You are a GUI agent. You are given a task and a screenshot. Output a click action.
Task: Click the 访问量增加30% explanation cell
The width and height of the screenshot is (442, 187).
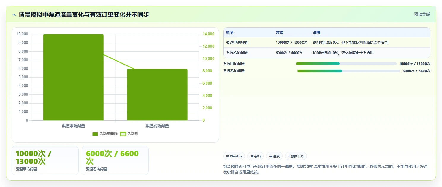(x=350, y=43)
